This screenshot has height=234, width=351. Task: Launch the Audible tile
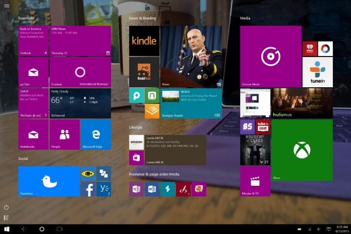152,111
